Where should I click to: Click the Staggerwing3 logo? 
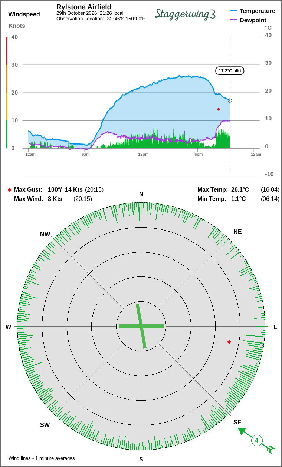[x=186, y=14]
